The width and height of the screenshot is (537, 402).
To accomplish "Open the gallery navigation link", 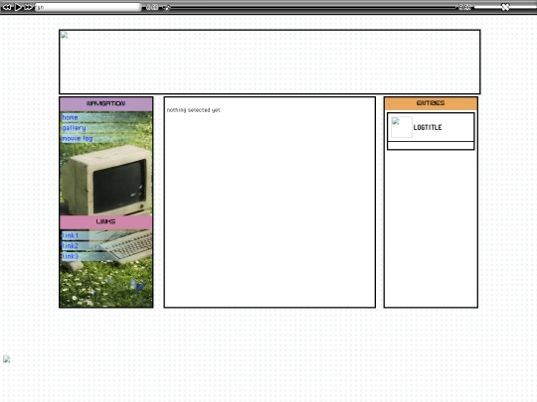I will [74, 128].
